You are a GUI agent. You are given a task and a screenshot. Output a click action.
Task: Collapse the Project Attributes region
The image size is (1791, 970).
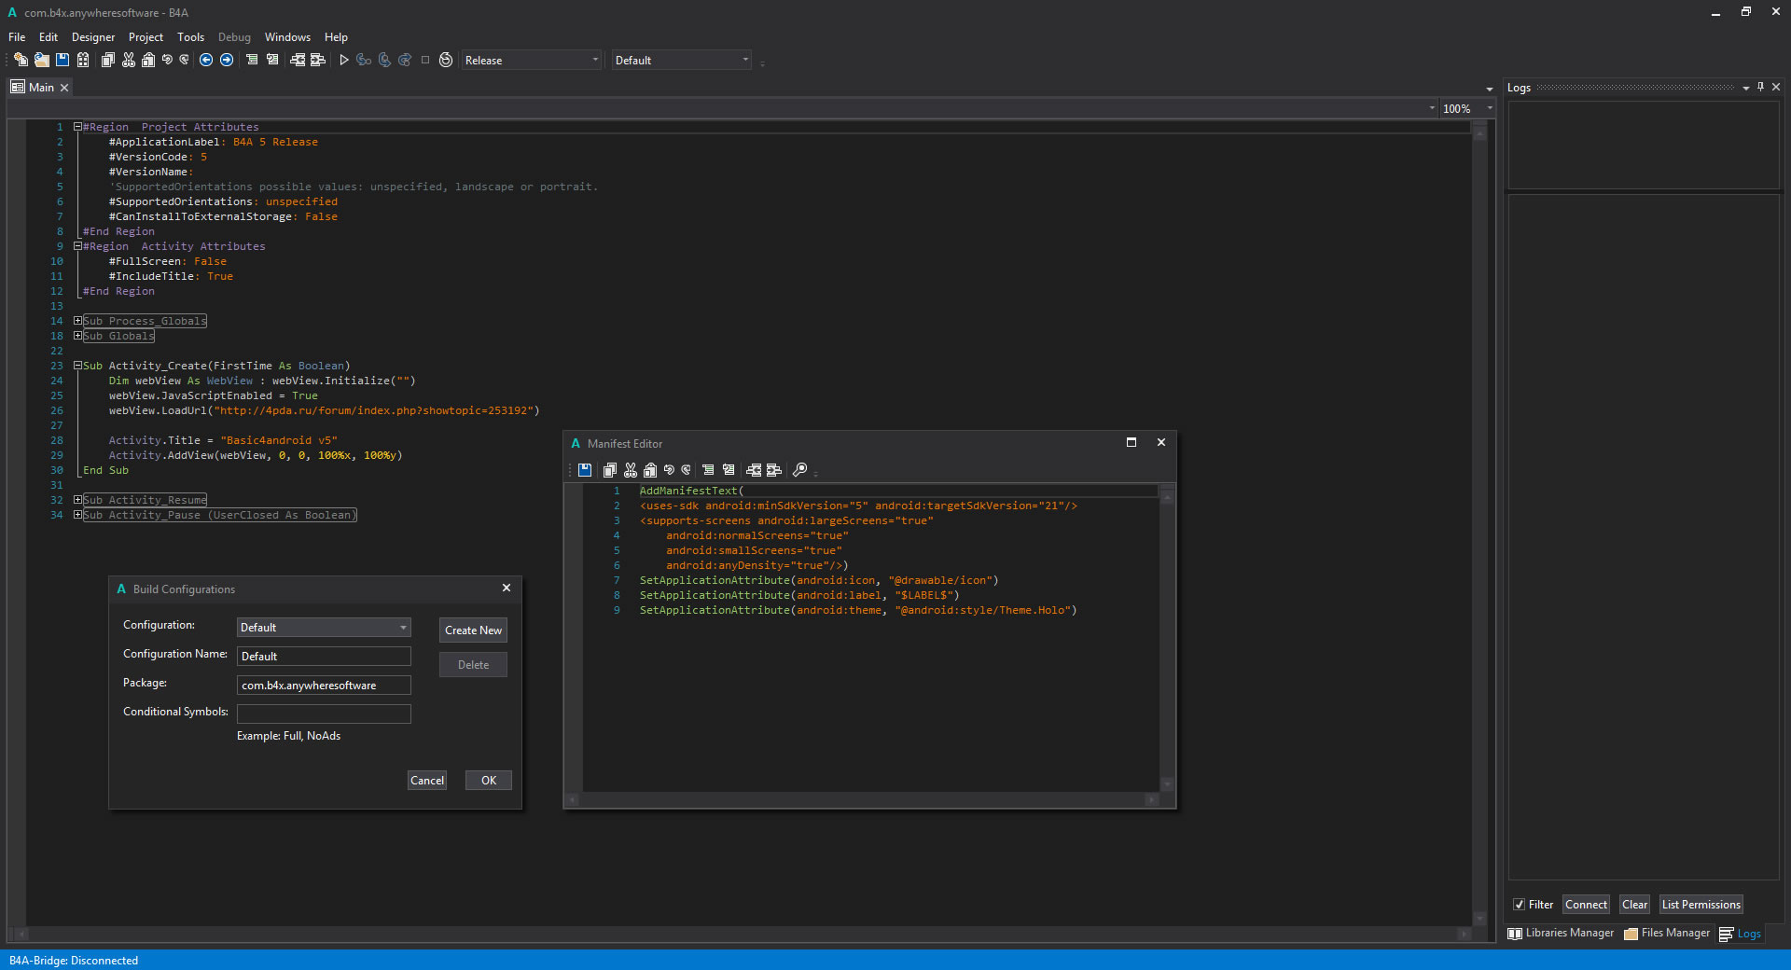(x=78, y=127)
